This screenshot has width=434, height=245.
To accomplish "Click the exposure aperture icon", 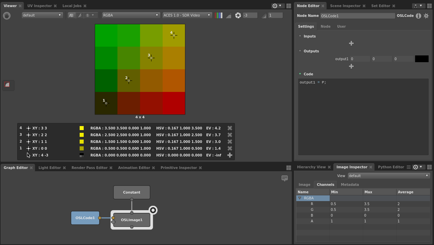I will point(238,15).
